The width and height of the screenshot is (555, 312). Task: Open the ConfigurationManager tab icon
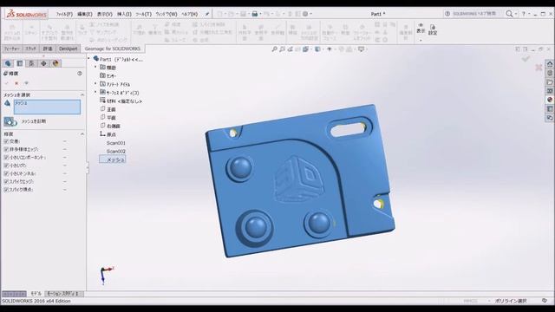tap(31, 63)
